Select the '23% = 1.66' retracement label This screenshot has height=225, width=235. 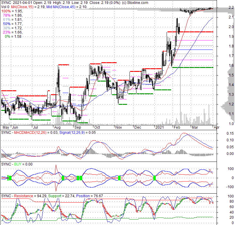tap(13, 32)
